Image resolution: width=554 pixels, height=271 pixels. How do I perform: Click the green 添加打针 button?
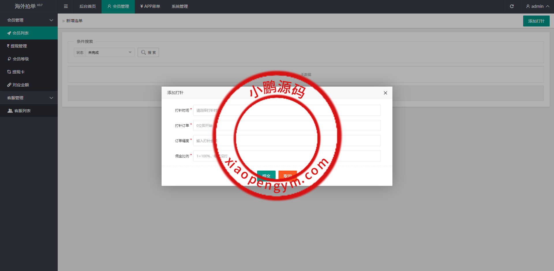[536, 21]
